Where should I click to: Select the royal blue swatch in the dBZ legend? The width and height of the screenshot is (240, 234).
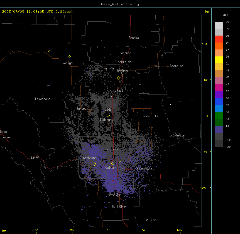(219, 101)
